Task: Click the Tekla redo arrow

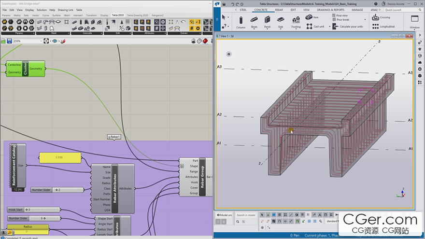Action: point(237,4)
